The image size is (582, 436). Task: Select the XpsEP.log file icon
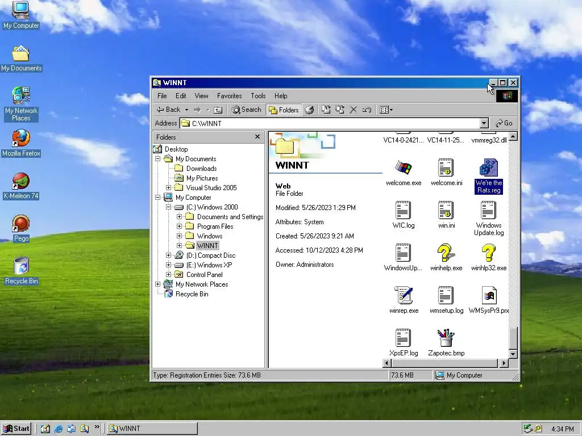(403, 338)
